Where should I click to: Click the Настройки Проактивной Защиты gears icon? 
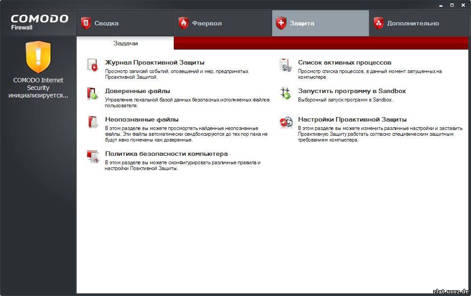point(286,122)
